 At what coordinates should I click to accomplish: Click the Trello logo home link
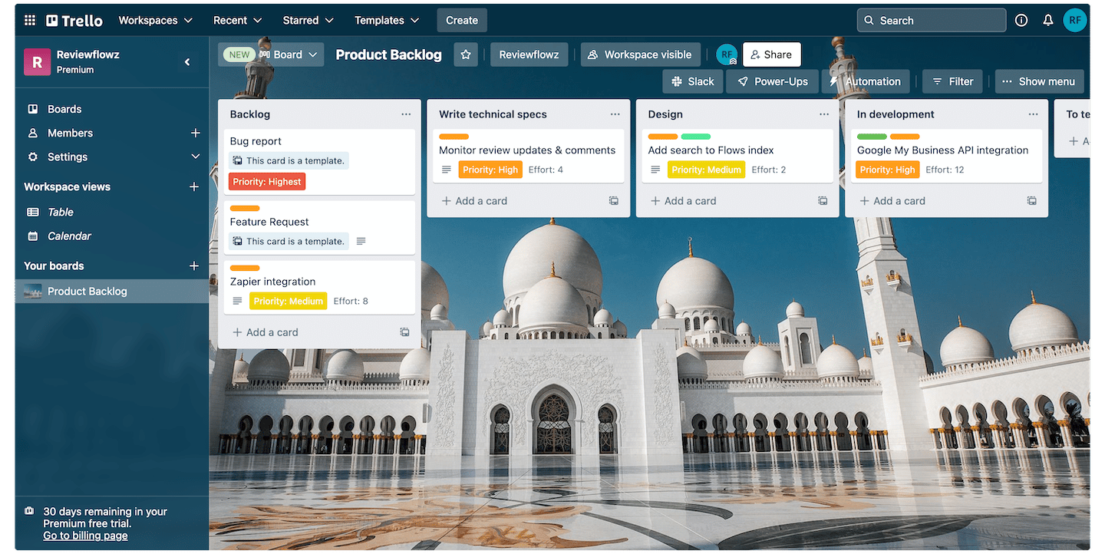tap(74, 21)
